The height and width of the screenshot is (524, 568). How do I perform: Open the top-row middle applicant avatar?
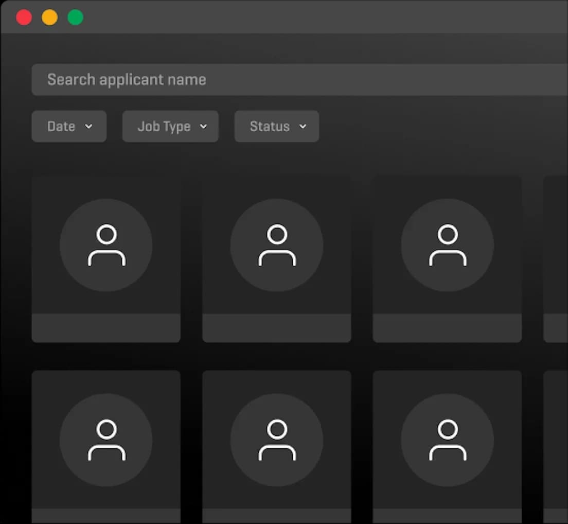pos(277,245)
